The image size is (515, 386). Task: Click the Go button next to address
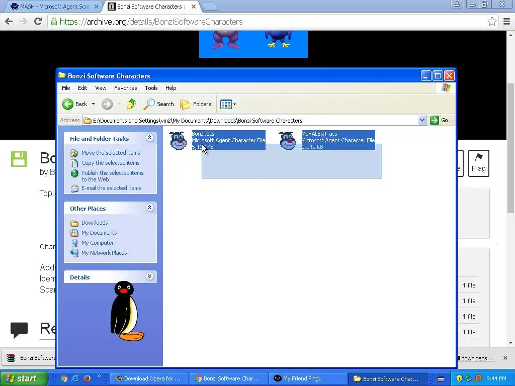(439, 120)
